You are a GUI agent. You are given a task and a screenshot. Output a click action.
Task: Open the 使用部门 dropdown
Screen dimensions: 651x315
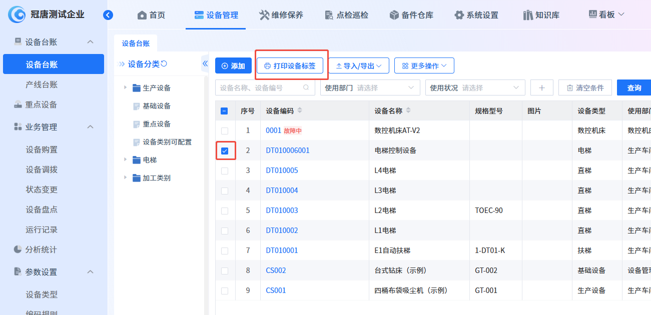pyautogui.click(x=370, y=87)
